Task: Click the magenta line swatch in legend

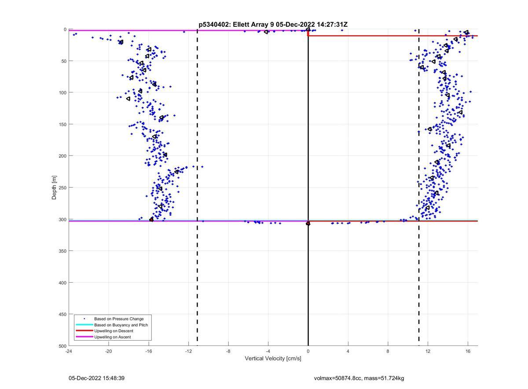Action: pos(84,337)
